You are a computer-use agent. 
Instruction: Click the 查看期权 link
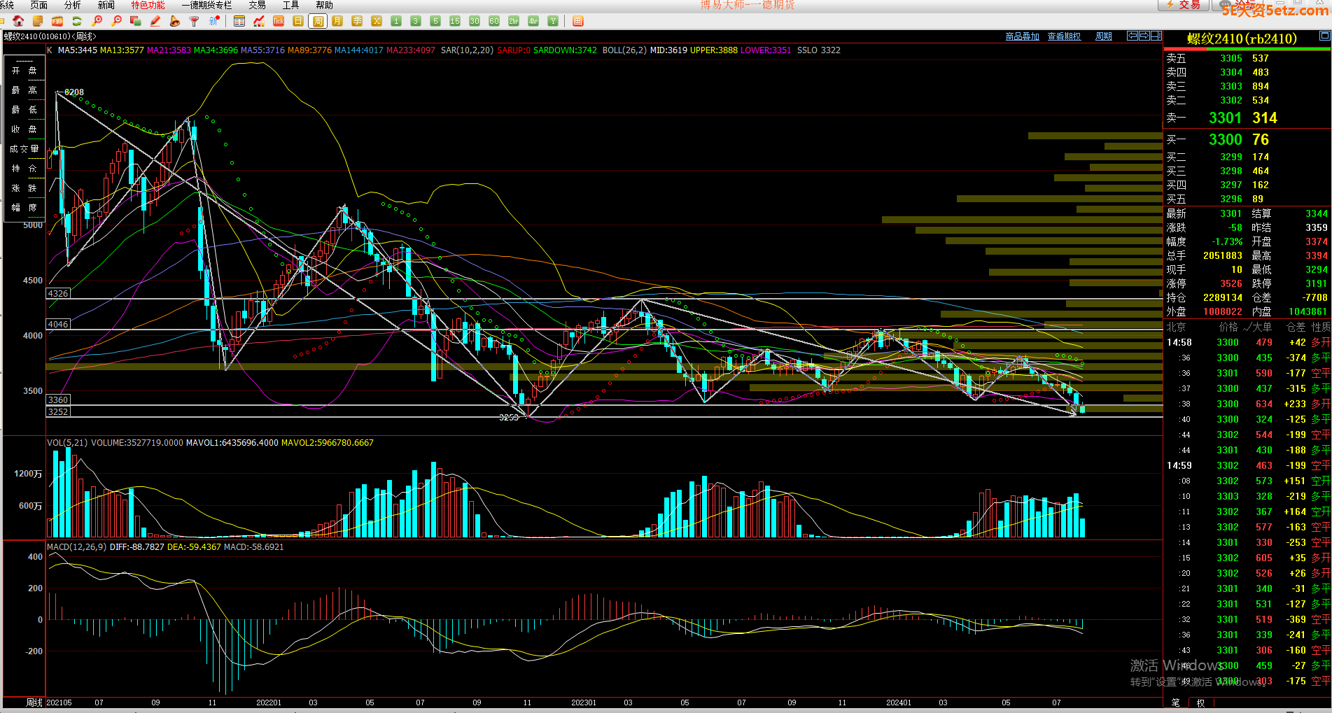[x=1064, y=36]
